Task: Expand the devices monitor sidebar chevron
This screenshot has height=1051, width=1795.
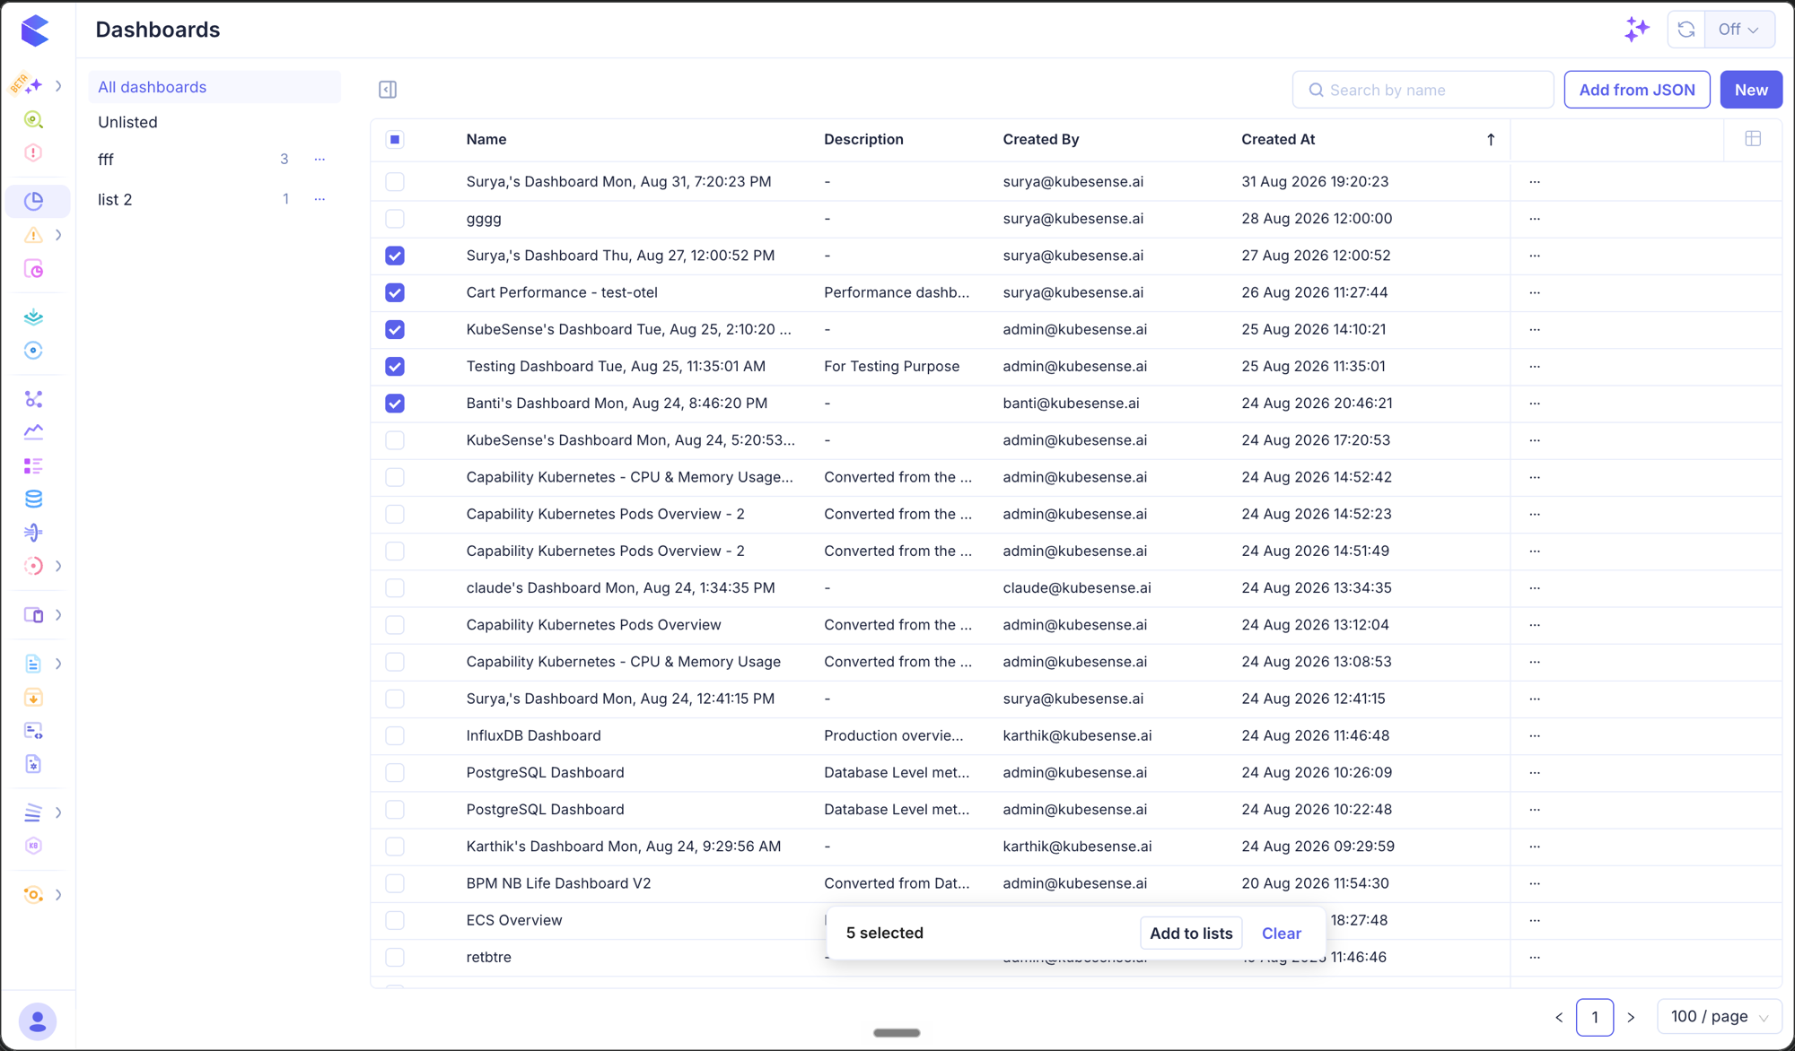Action: click(58, 615)
